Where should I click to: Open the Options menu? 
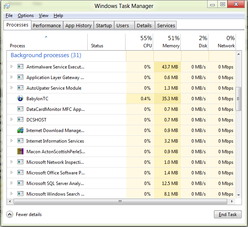[x=26, y=16]
